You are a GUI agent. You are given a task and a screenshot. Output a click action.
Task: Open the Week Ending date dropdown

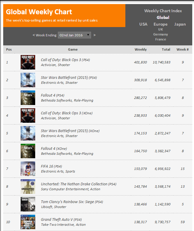[x=74, y=35]
